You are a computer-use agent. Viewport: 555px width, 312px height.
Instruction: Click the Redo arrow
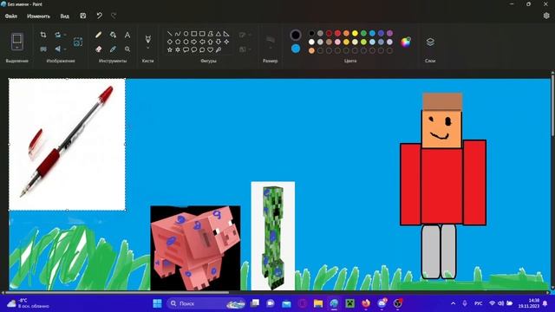click(114, 16)
